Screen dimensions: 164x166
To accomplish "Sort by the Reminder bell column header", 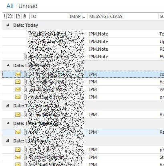I will tap(10, 16).
